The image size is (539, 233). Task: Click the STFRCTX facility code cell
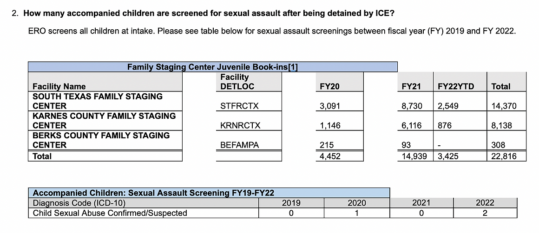[239, 106]
